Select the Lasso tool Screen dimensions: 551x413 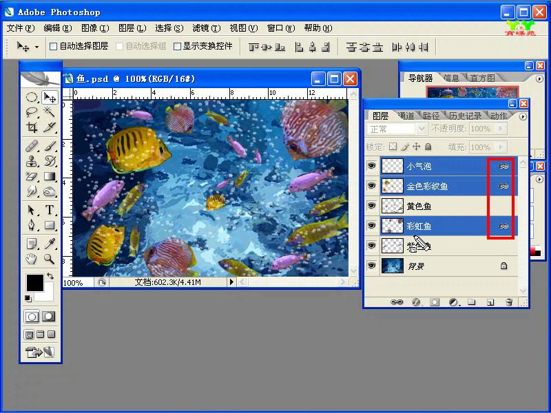[x=32, y=112]
